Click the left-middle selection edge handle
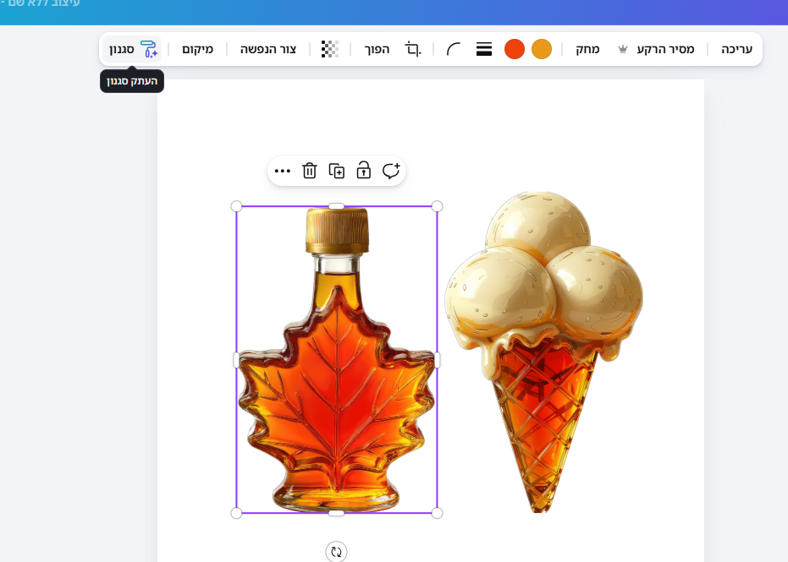 236,360
